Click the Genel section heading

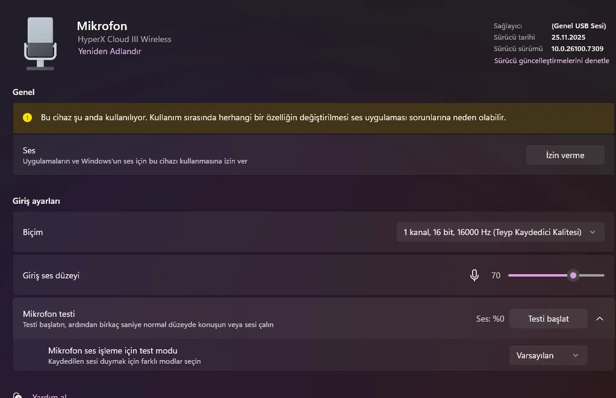click(23, 92)
